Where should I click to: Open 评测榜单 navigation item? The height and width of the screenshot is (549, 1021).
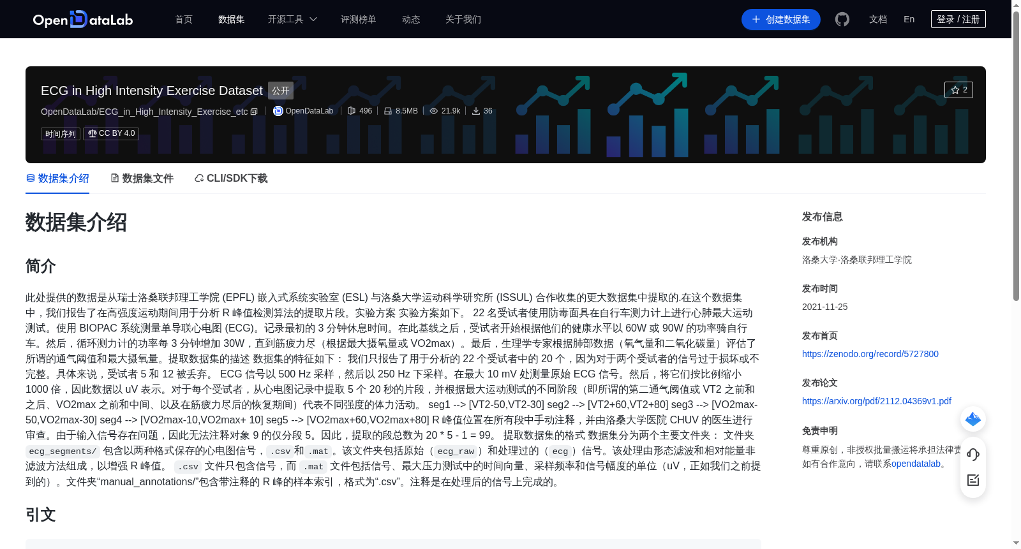click(x=359, y=19)
